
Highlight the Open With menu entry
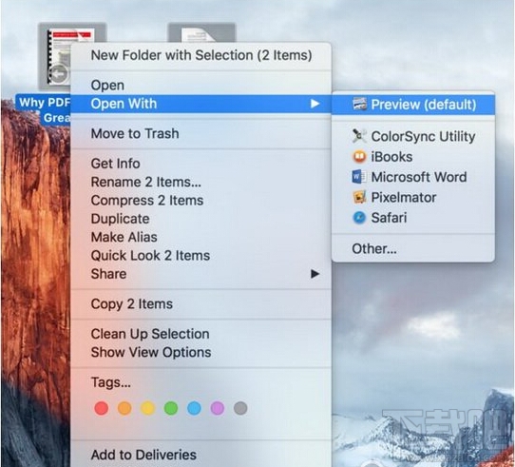tap(201, 104)
